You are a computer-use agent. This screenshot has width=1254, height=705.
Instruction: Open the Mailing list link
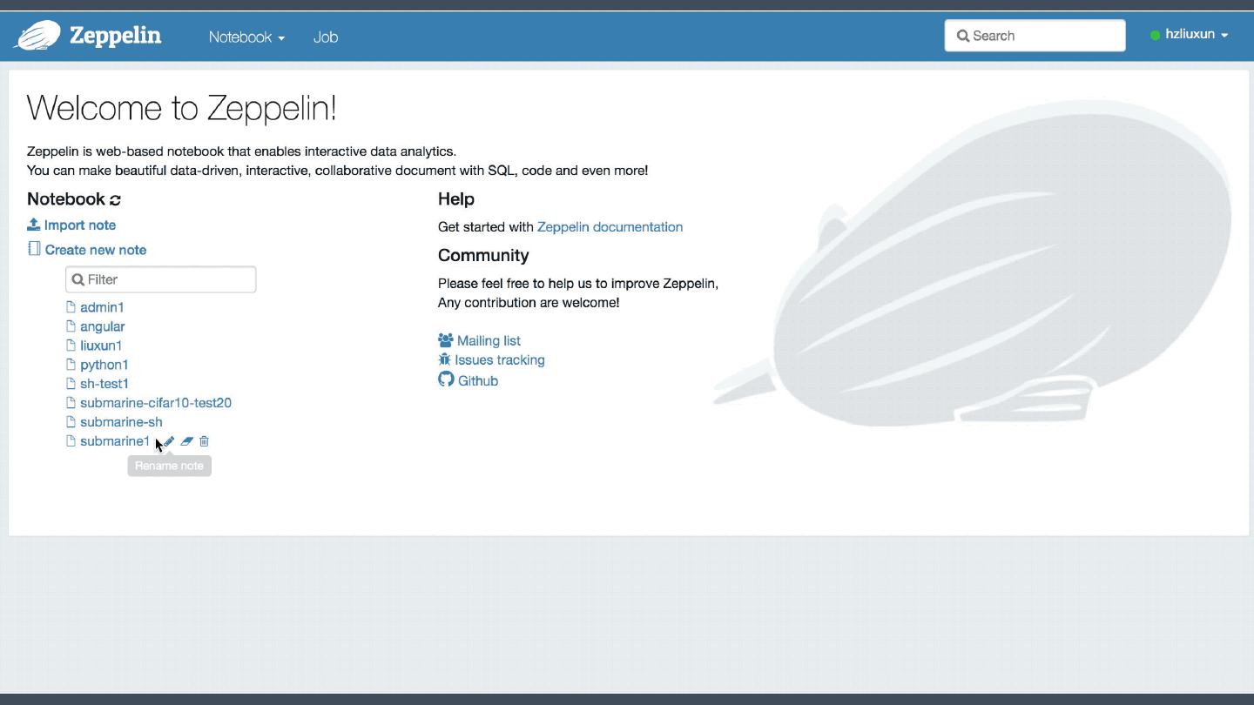coord(489,341)
